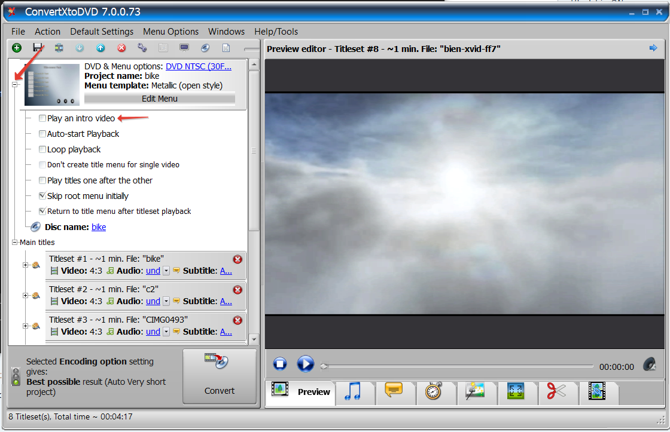Click the Disc name "bike" link
Screen dimensions: 670x432
[99, 227]
